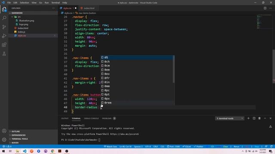
Task: Click the Clear button in status bar
Action: 225,146
